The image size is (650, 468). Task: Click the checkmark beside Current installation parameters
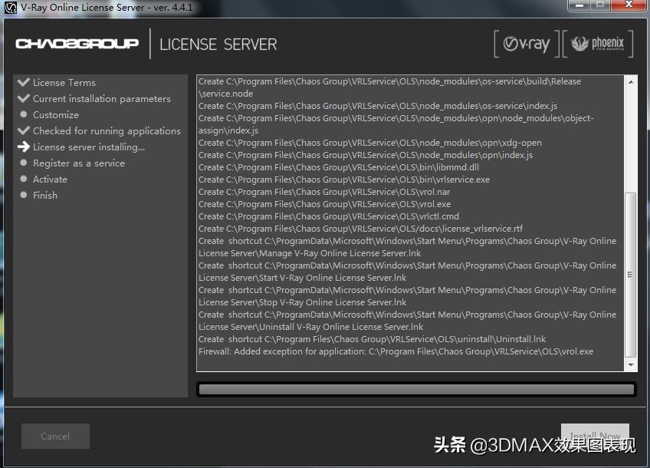pyautogui.click(x=23, y=98)
